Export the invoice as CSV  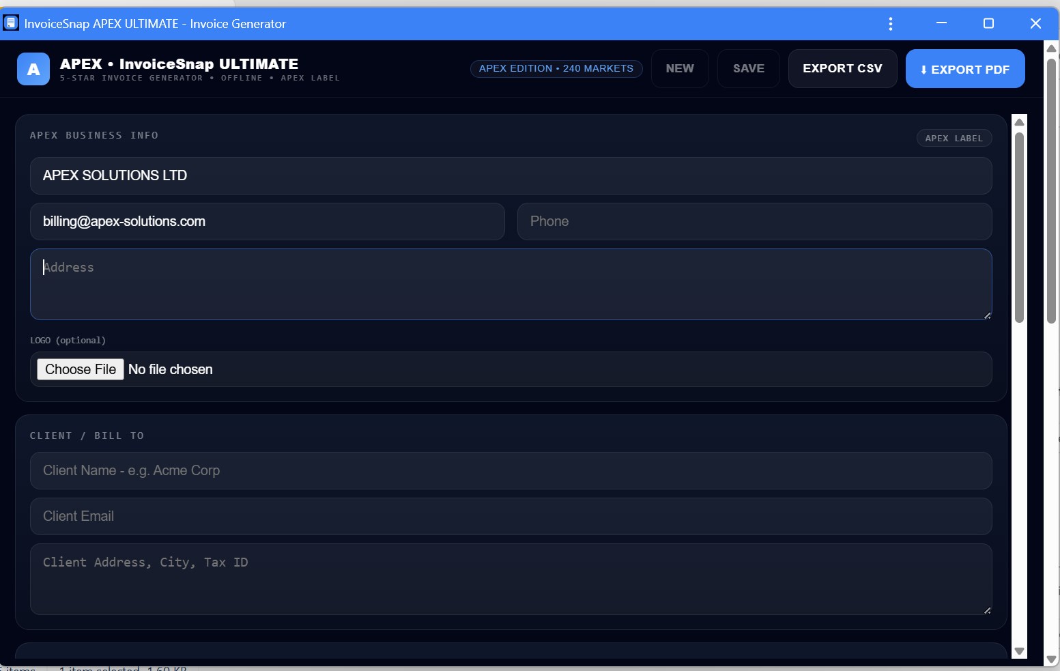[x=842, y=68]
